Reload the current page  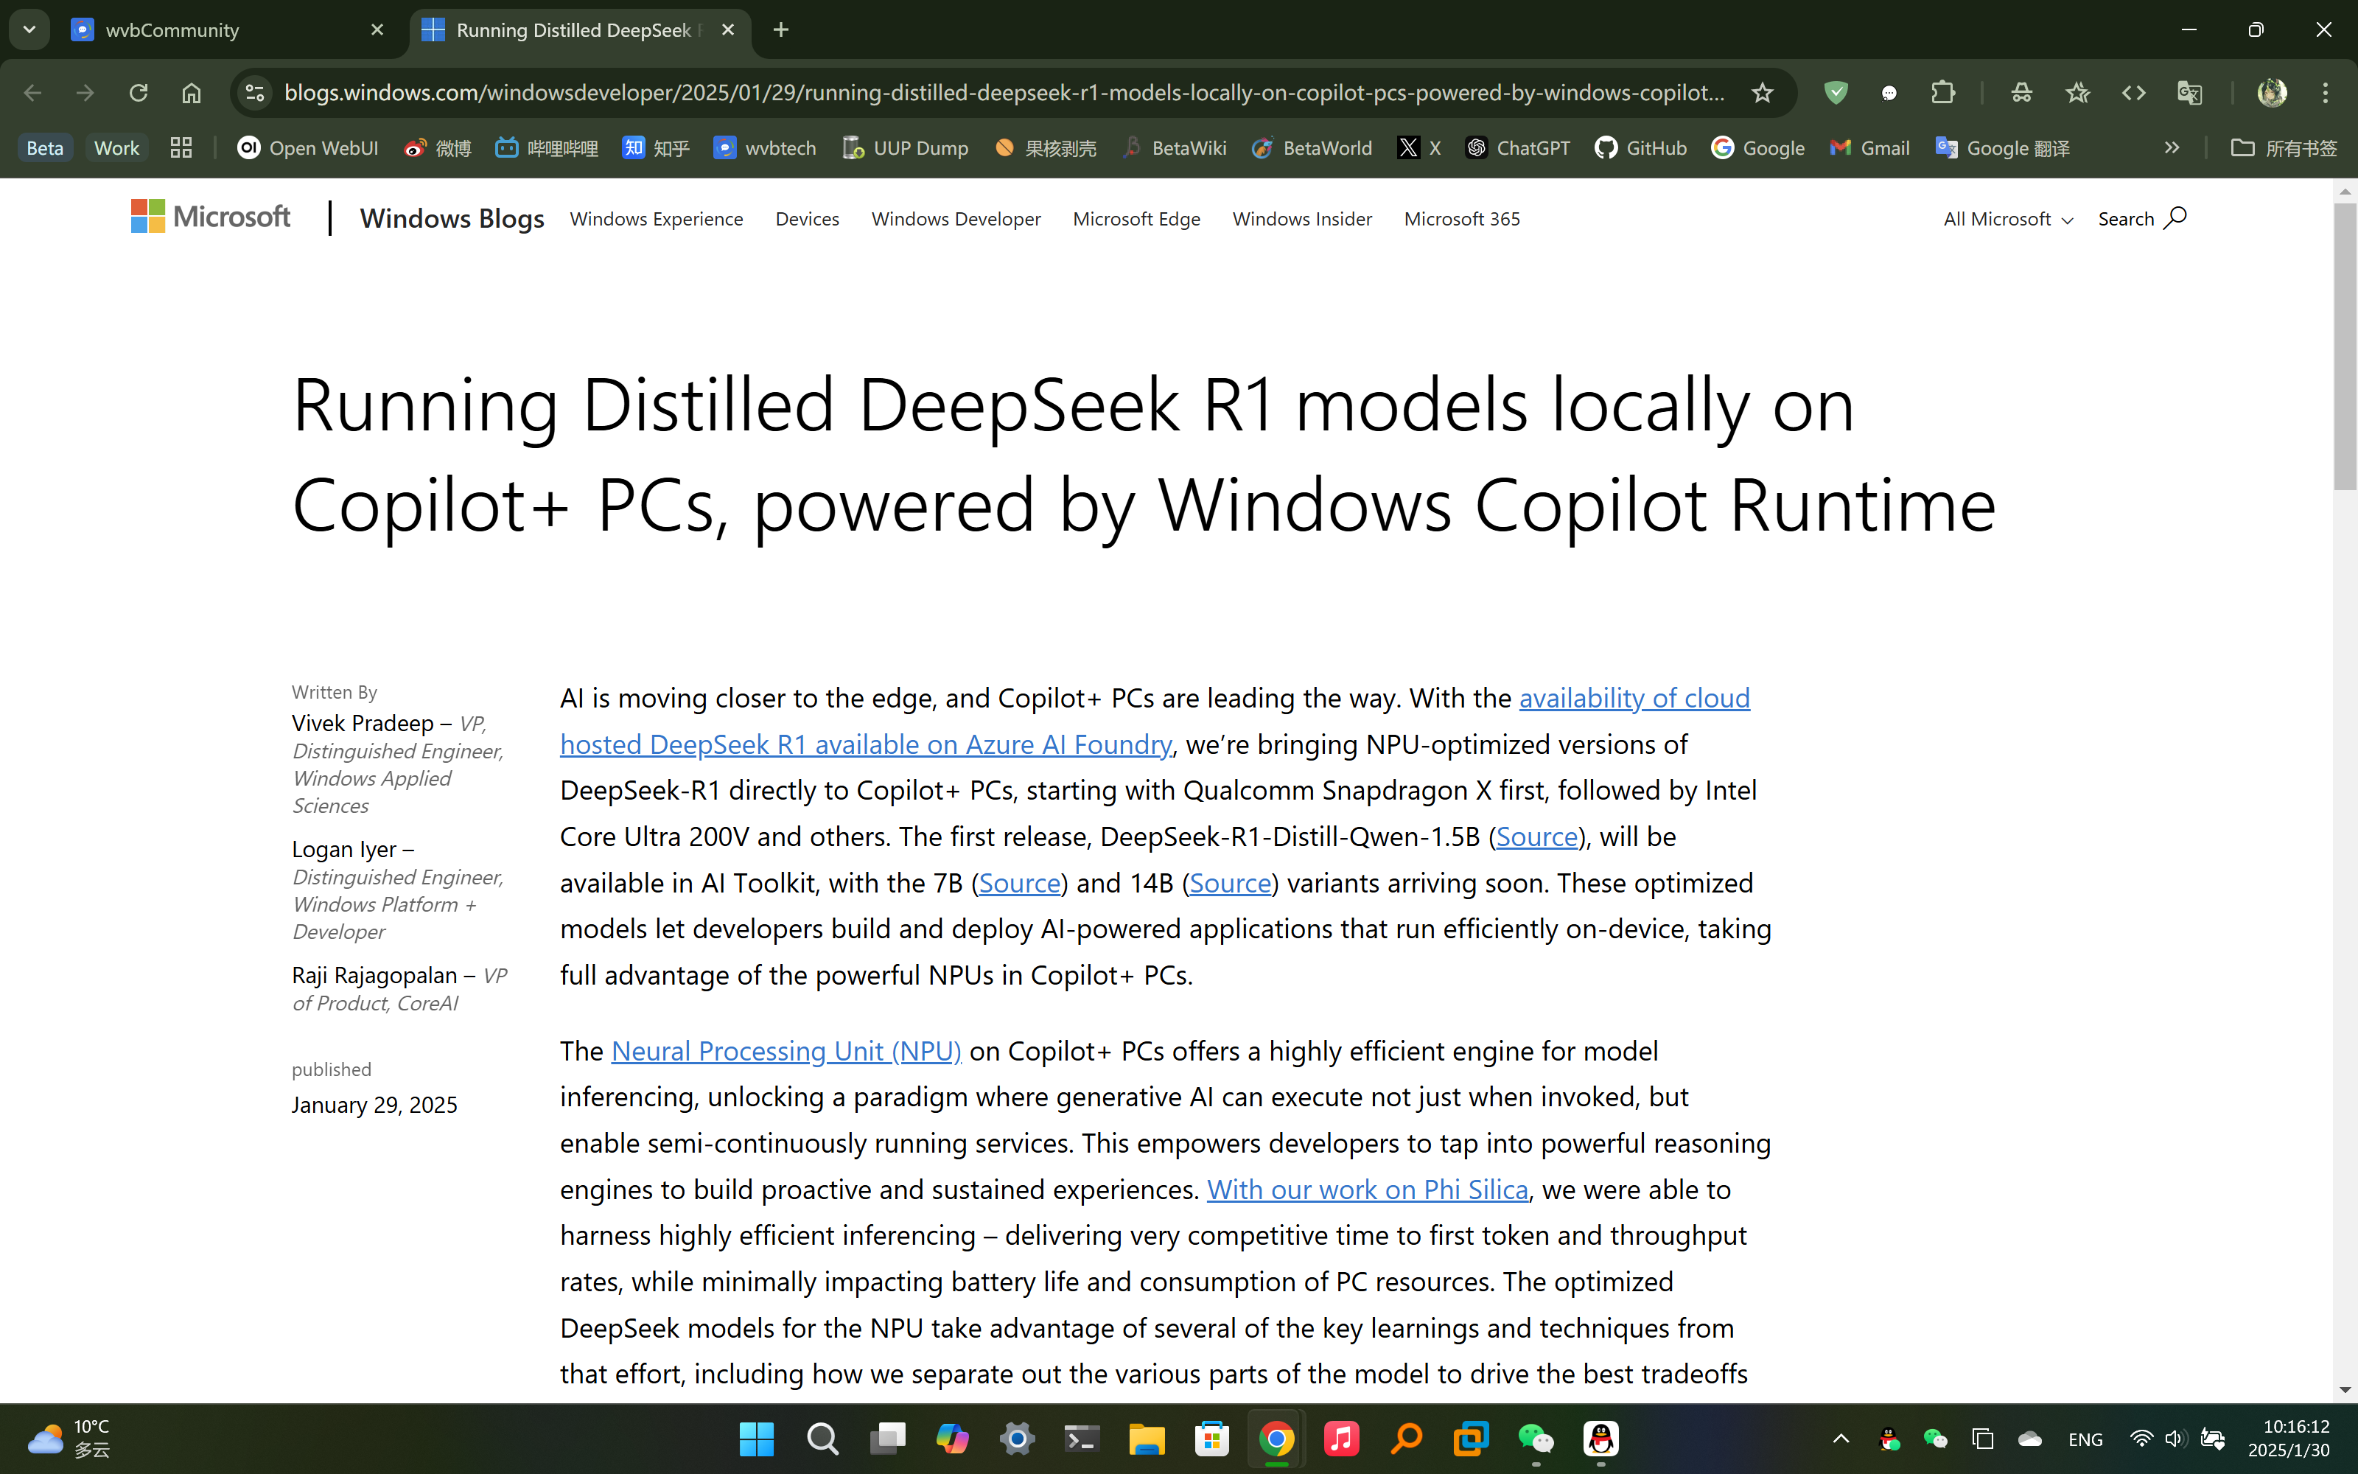(139, 93)
